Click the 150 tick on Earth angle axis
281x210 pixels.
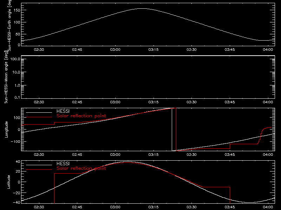point(18,10)
